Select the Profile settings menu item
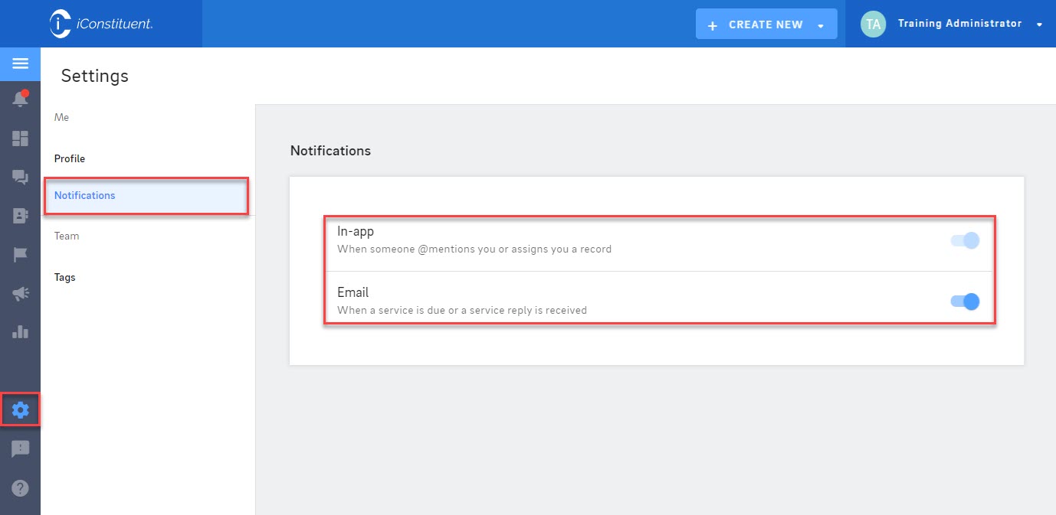This screenshot has height=515, width=1056. click(x=70, y=158)
